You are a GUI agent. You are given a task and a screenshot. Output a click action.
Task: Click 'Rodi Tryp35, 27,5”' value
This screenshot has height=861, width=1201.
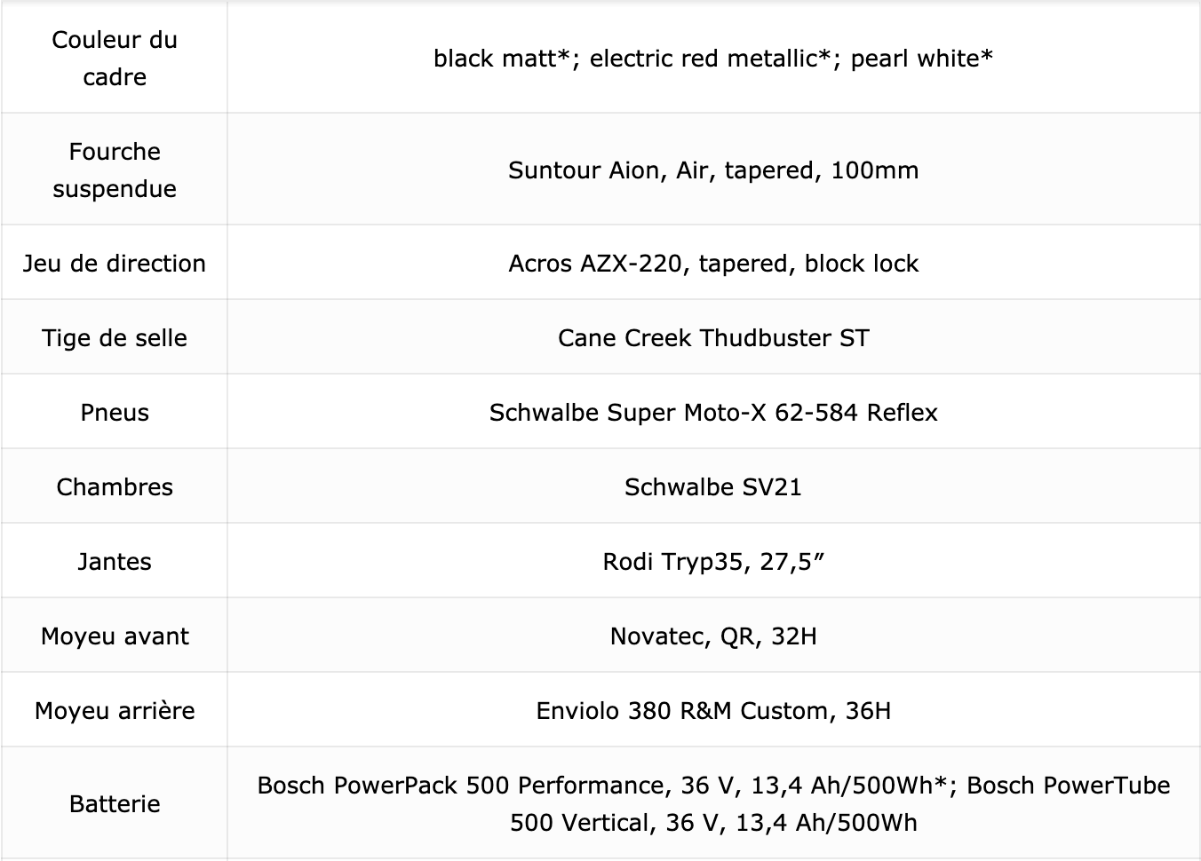coord(713,562)
